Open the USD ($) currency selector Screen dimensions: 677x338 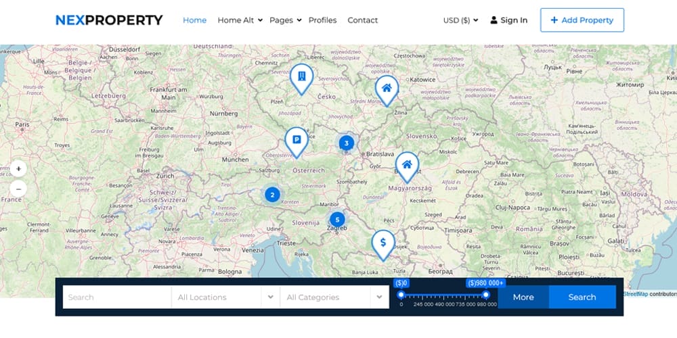click(x=460, y=20)
